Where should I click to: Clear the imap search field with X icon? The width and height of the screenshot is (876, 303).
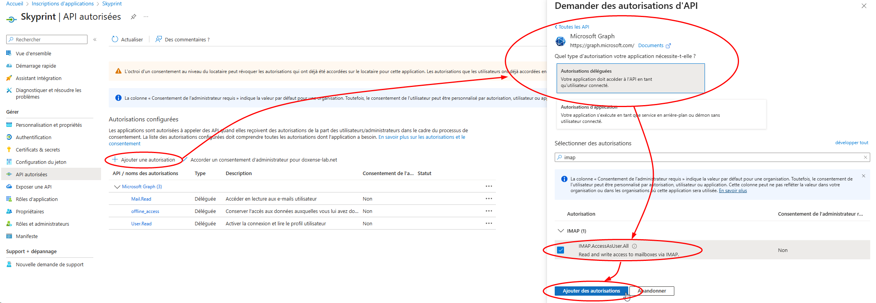(x=865, y=157)
